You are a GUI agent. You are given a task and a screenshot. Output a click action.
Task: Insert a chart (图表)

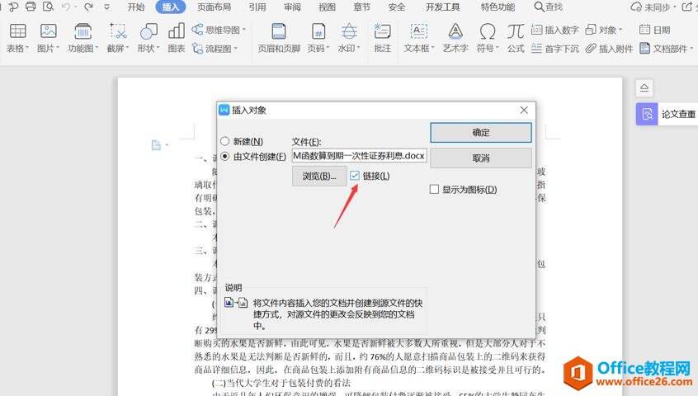tap(177, 38)
